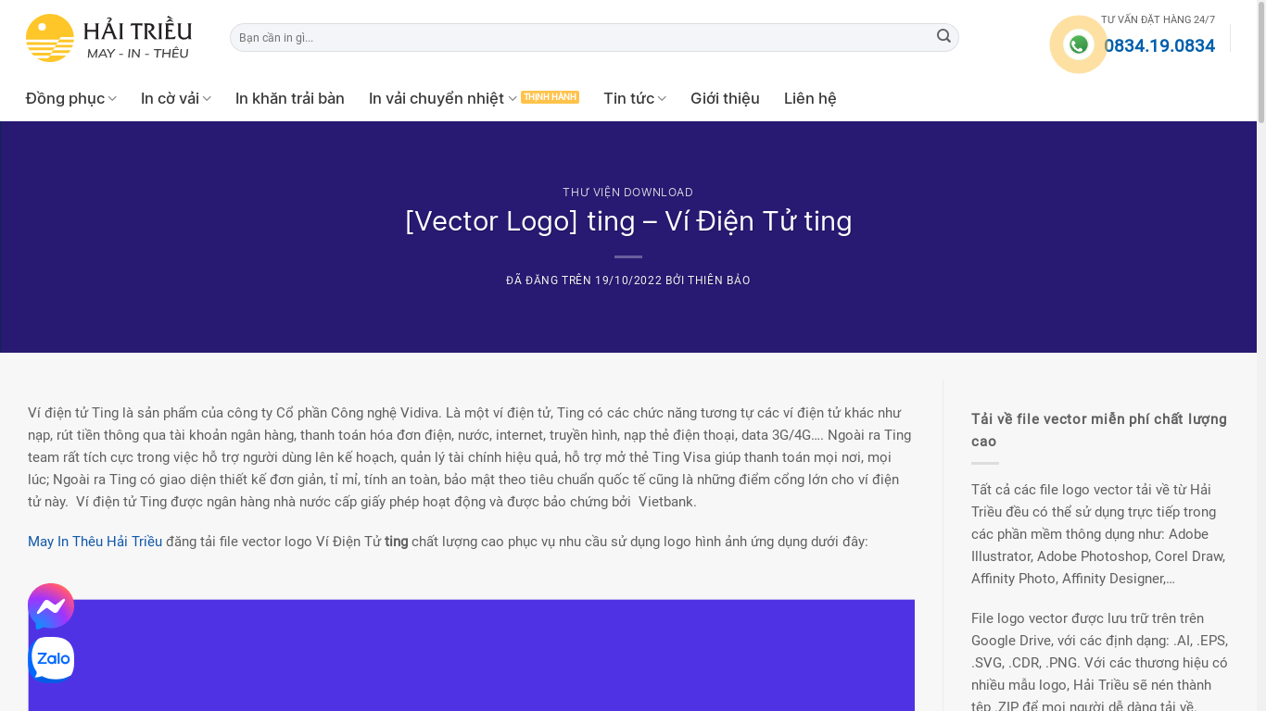Expand In vải chuyển nhiệt chevron
Image resolution: width=1266 pixels, height=711 pixels.
pyautogui.click(x=513, y=99)
